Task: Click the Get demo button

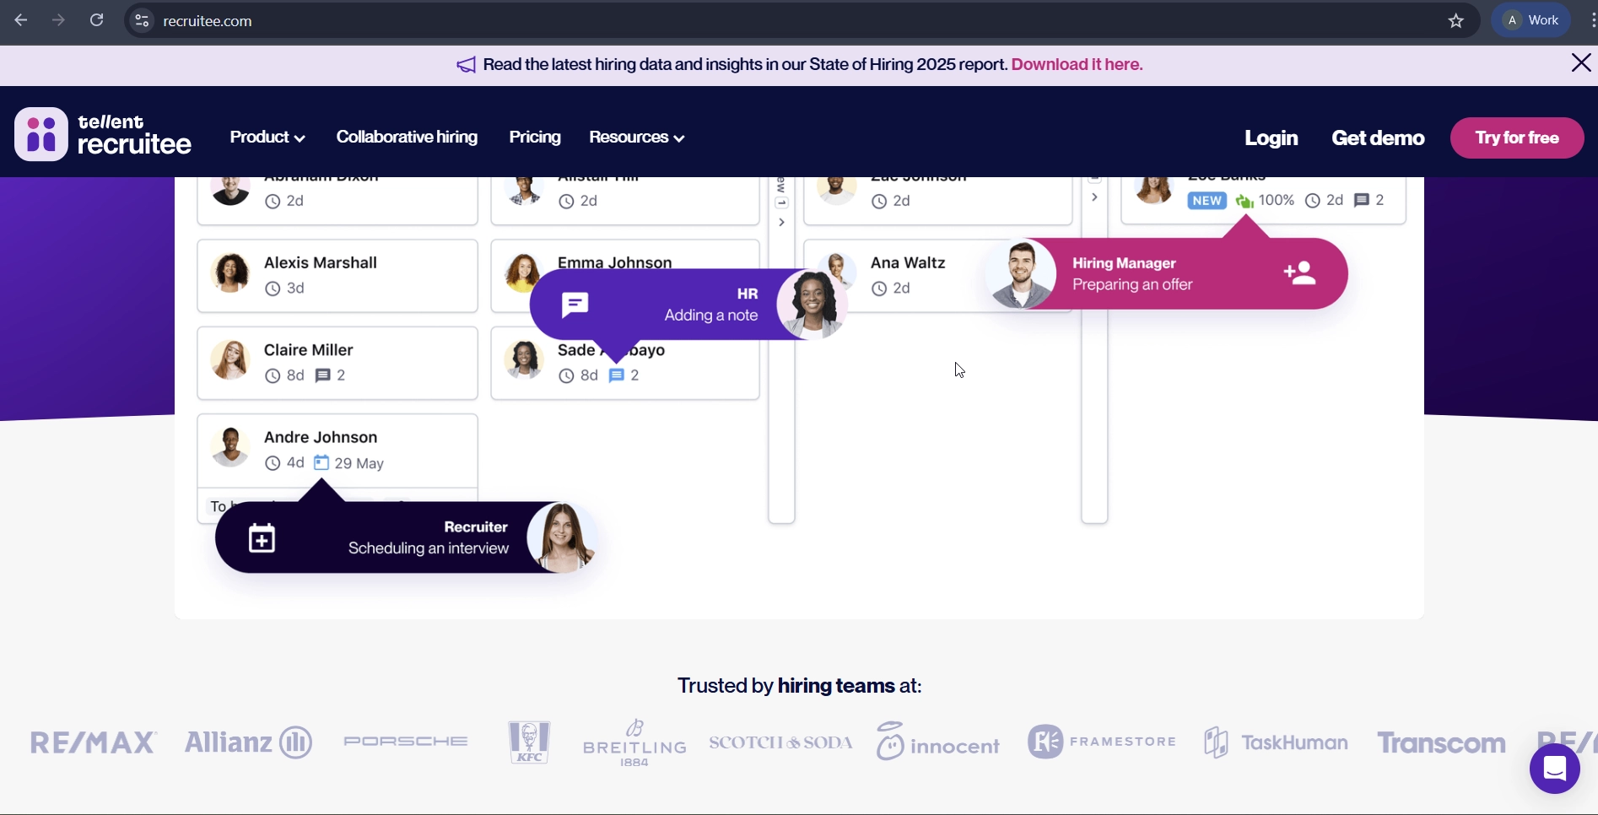Action: click(x=1379, y=138)
